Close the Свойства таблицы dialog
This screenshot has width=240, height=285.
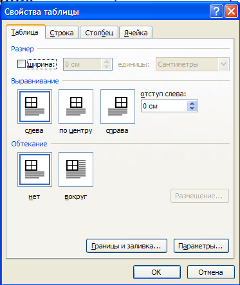coord(231,12)
